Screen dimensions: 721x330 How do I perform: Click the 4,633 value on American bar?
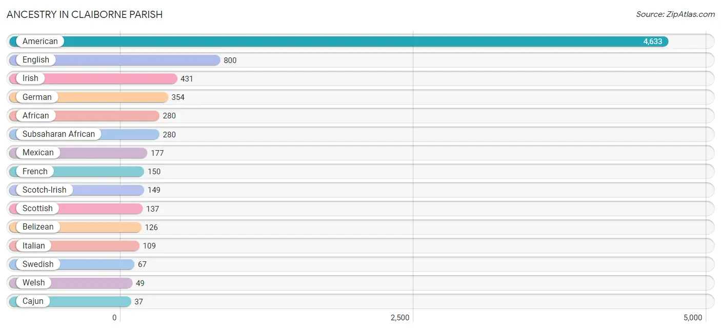653,42
